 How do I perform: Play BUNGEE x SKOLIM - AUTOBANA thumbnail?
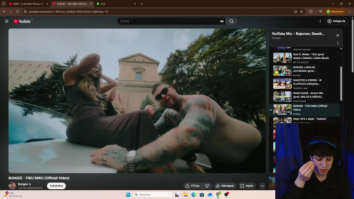coord(282,71)
